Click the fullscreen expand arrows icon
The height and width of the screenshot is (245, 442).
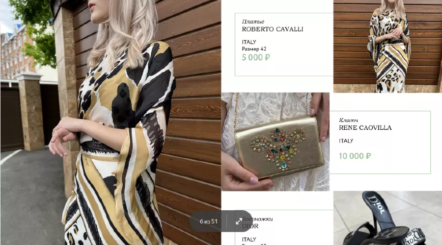239,221
